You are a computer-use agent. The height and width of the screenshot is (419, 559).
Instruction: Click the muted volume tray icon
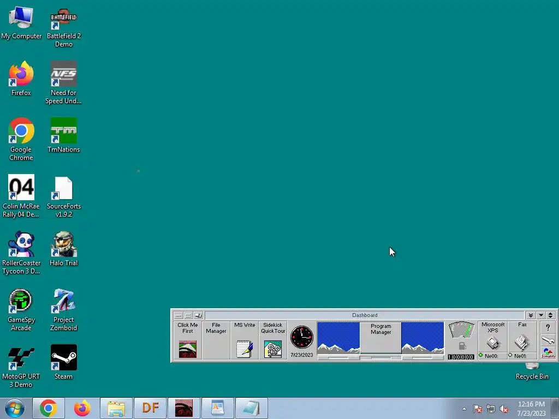coord(504,409)
